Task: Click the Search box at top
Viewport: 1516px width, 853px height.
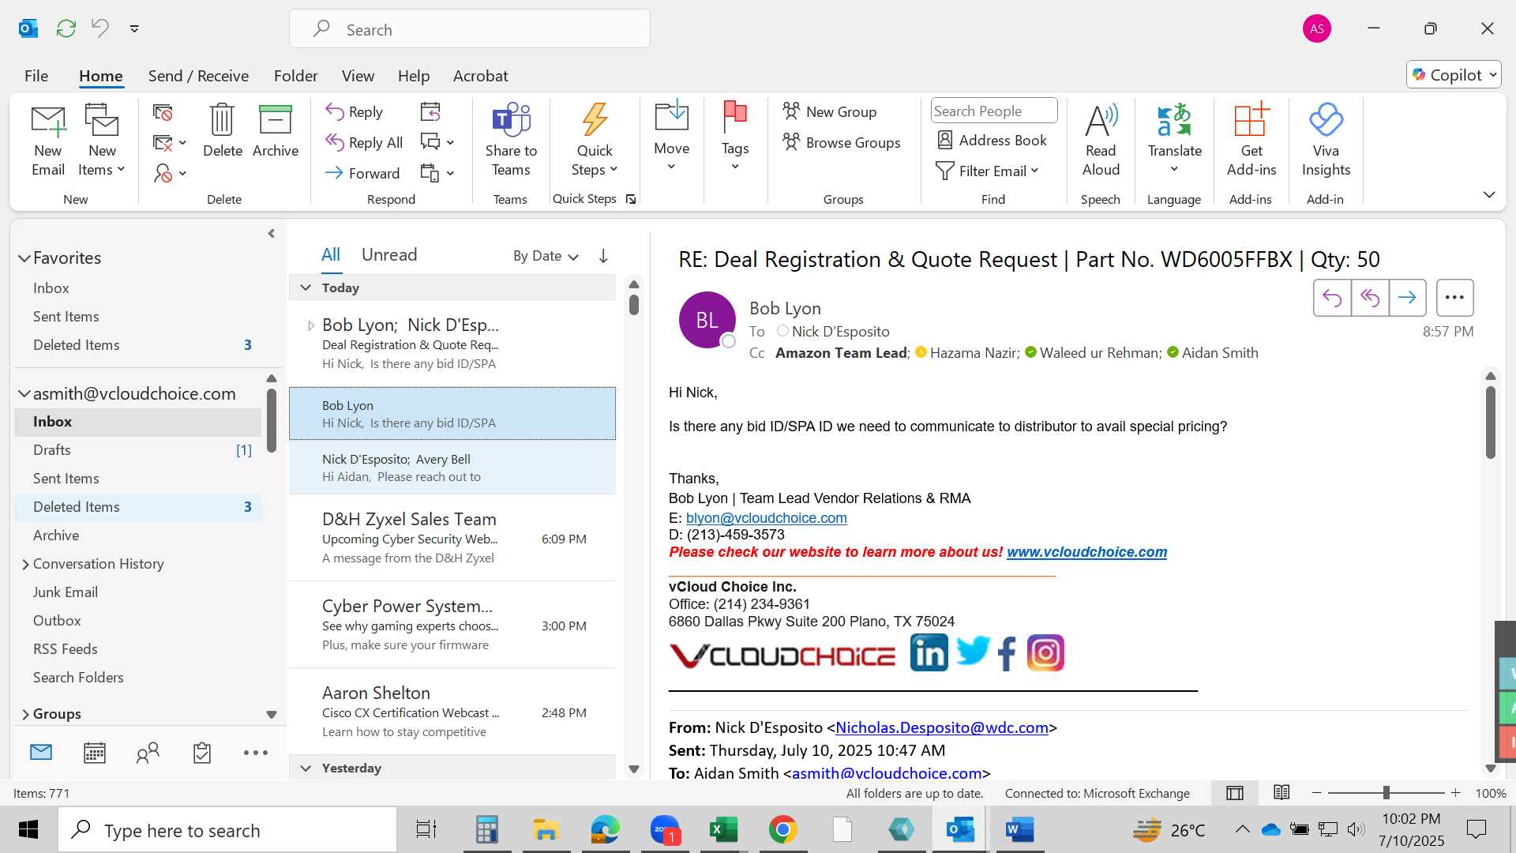Action: pyautogui.click(x=470, y=29)
